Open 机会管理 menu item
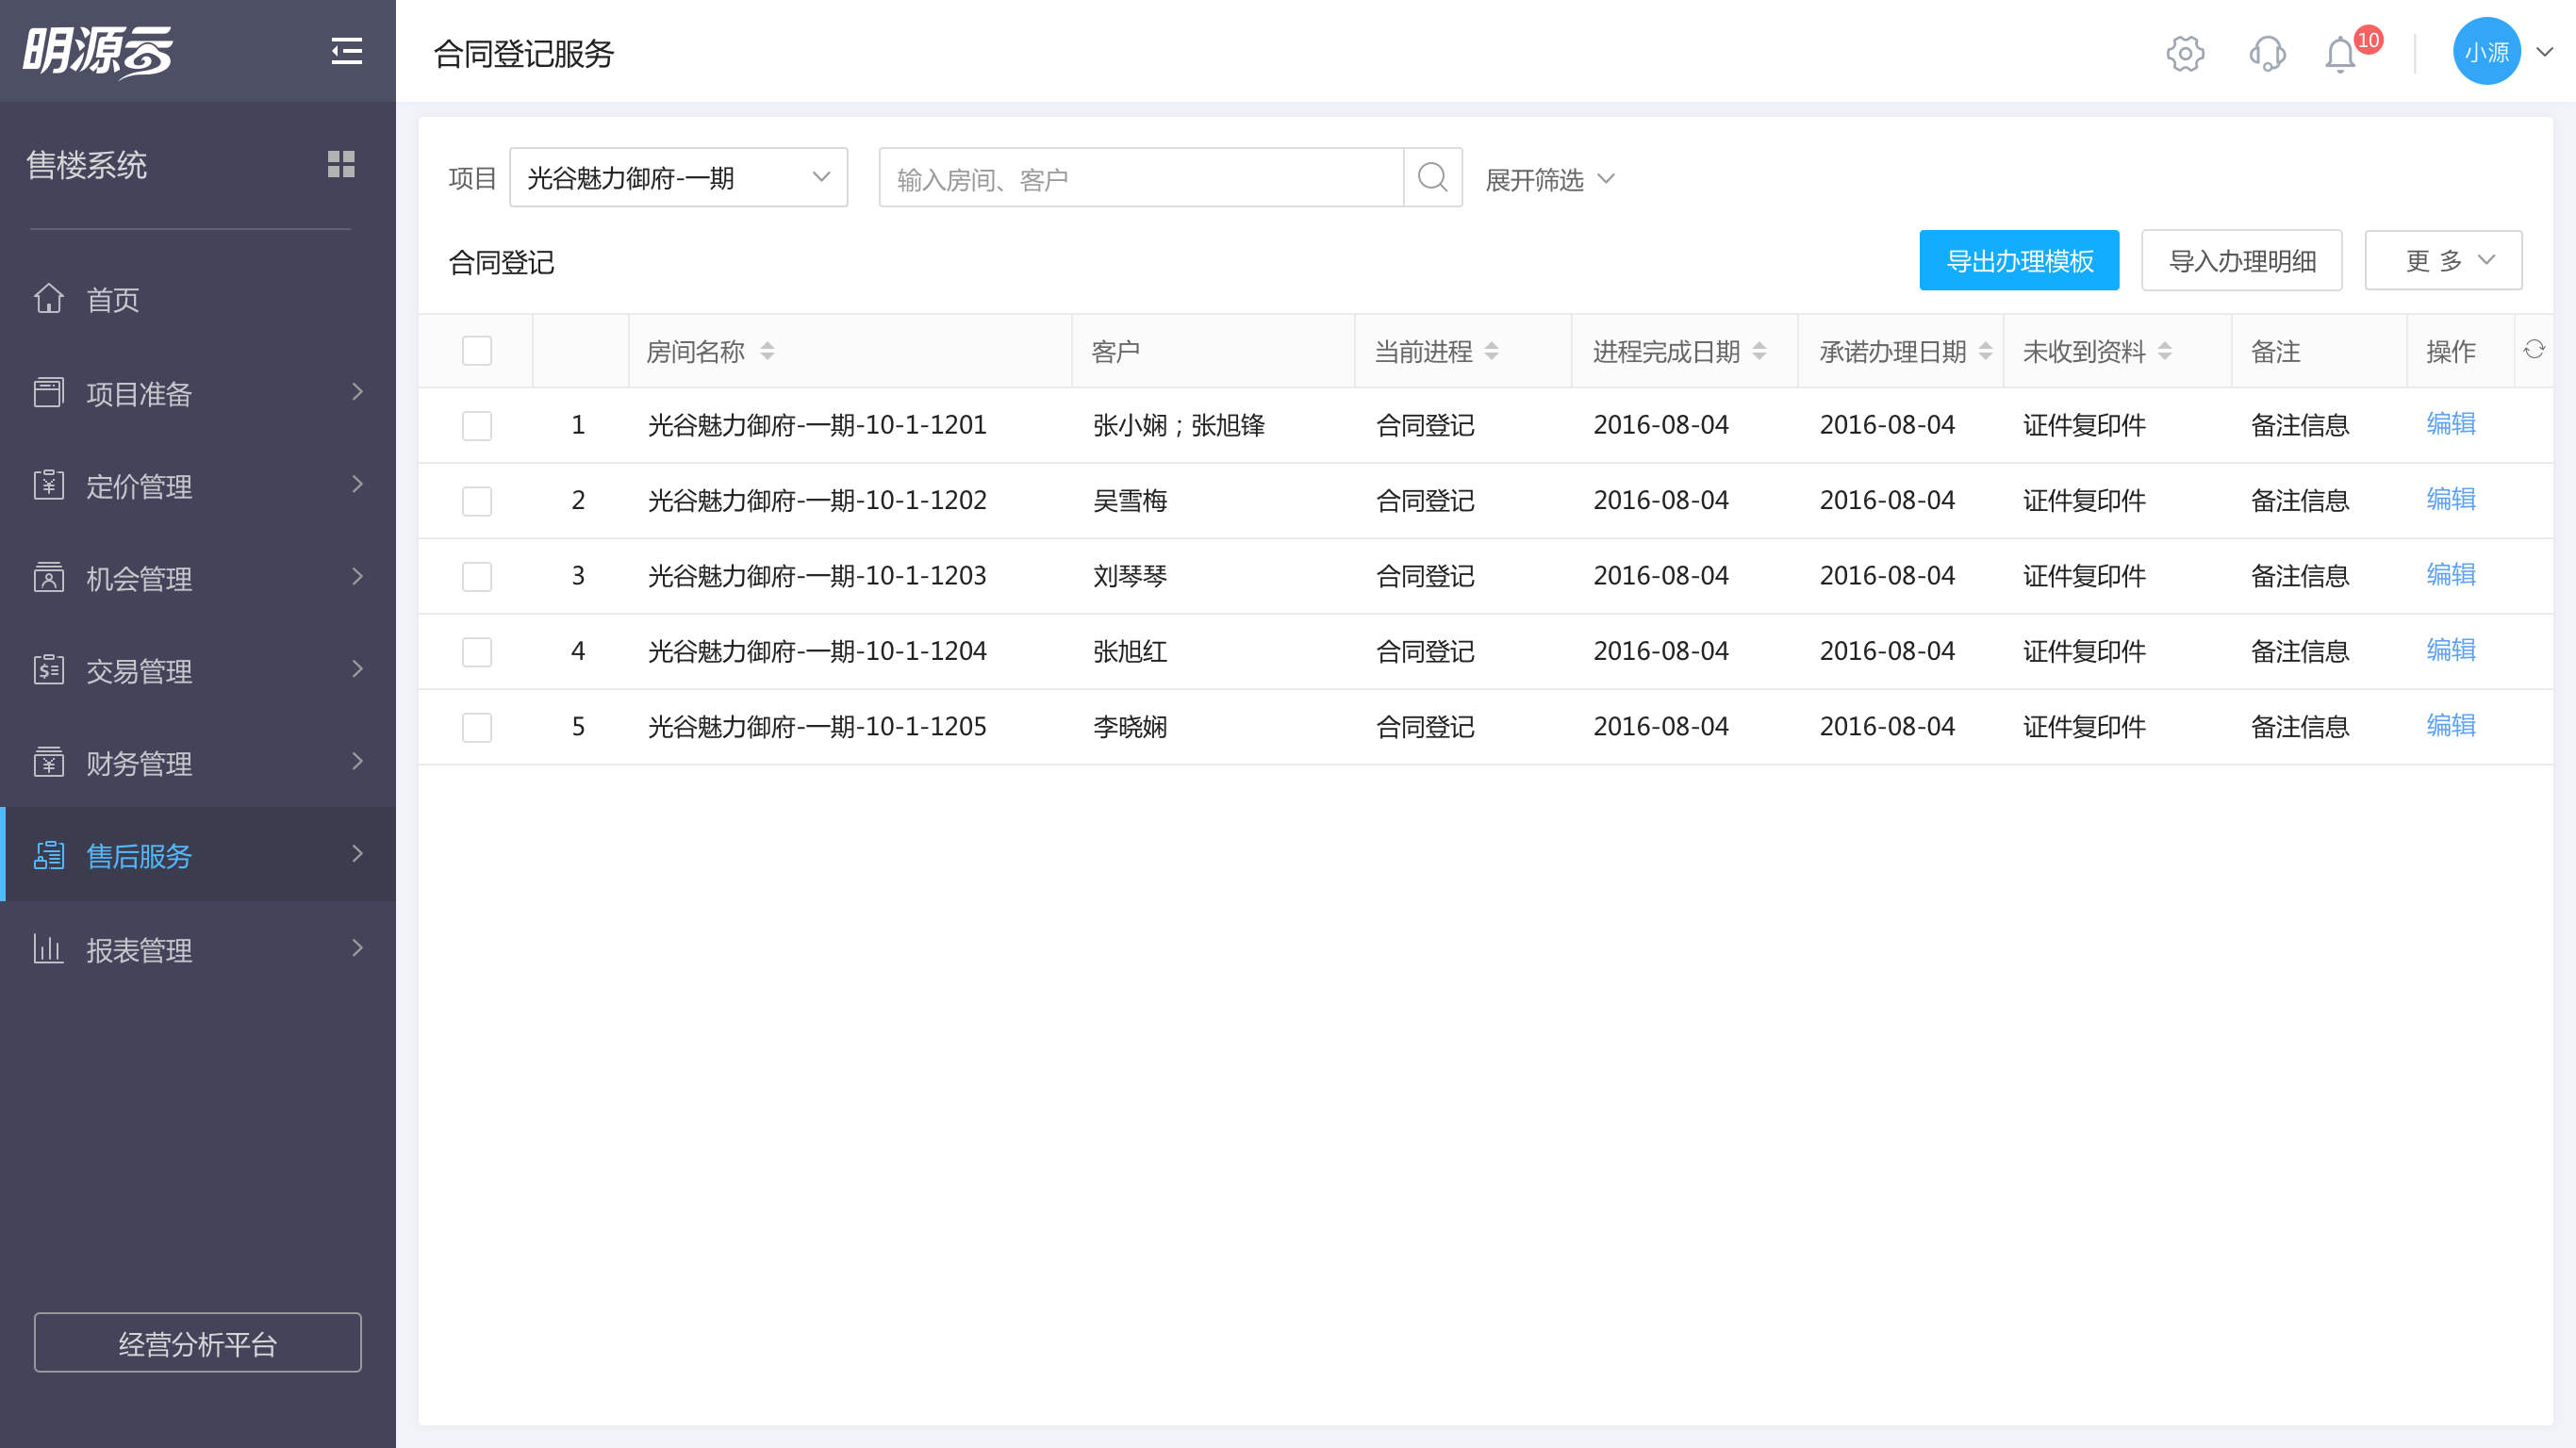Screen dimensions: 2576x1448 pos(198,577)
